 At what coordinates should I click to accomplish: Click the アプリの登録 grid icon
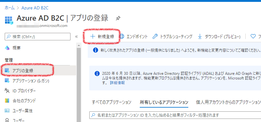point(7,70)
